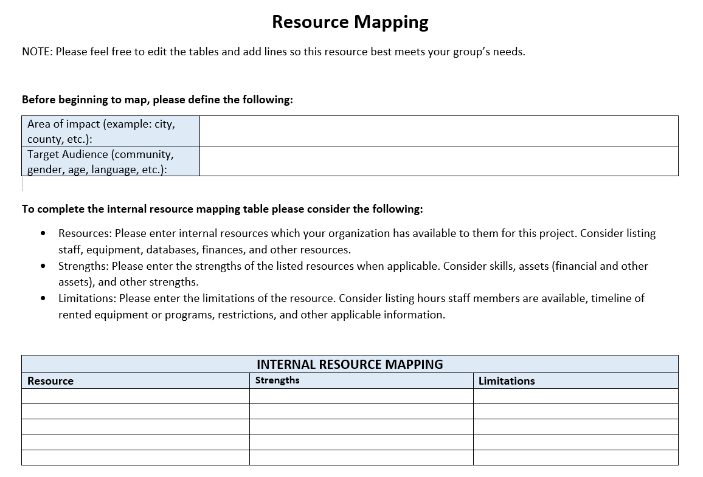Click the empty Area of impact field
This screenshot has width=703, height=477.
pos(438,131)
